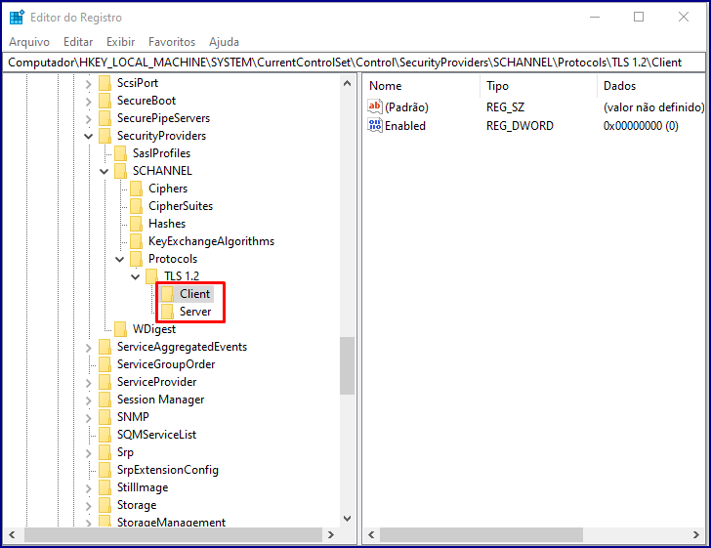Image resolution: width=711 pixels, height=548 pixels.
Task: Select the Client key label
Action: click(195, 294)
